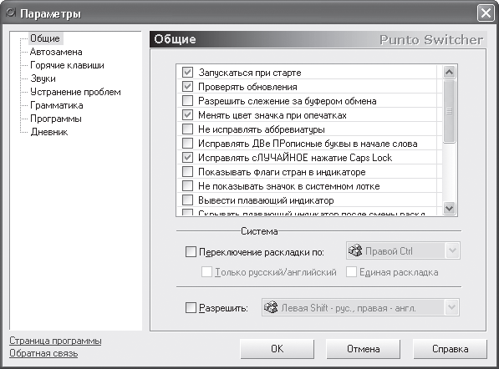This screenshot has height=369, width=499.
Task: Disable Запускаться при старте checkbox
Action: pos(187,73)
